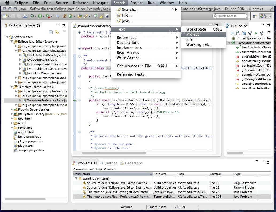This screenshot has height=212, width=276.
Task: Click the editor horizontal scrollbar
Action: [x=114, y=153]
